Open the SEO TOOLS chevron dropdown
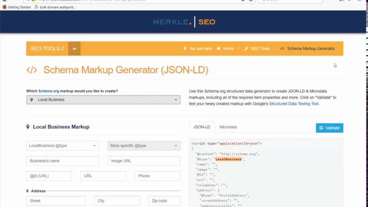 pyautogui.click(x=74, y=49)
